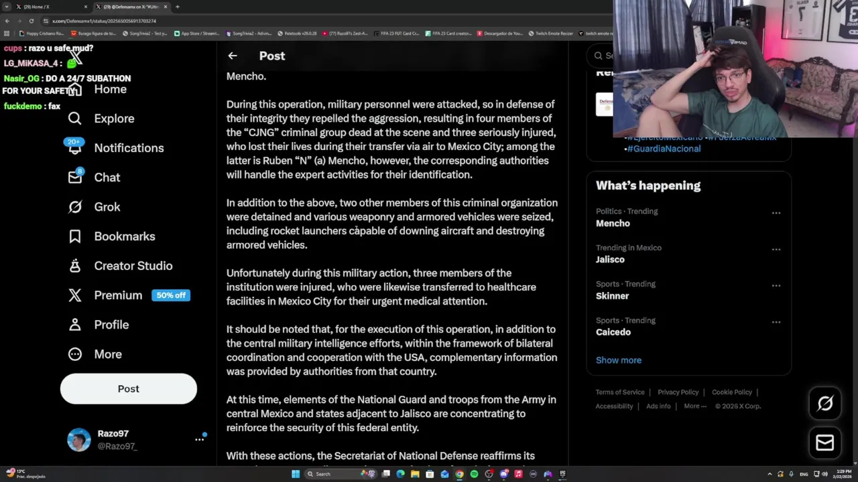Click the Grok text label
This screenshot has width=858, height=482.
coord(107,207)
